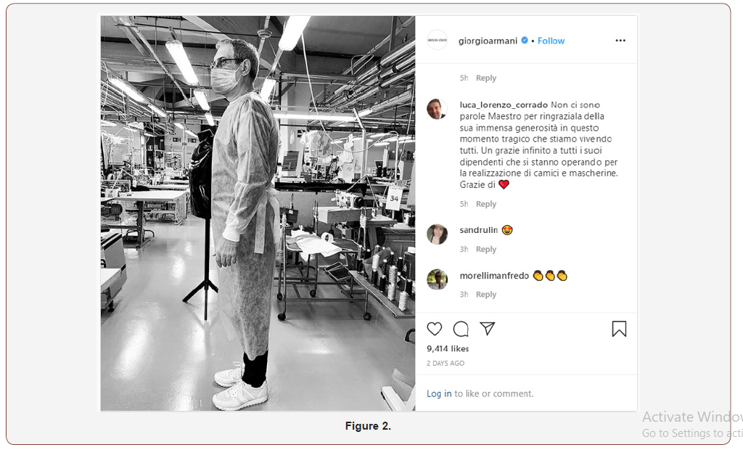
Task: Open comments via the speech bubble icon
Action: click(461, 329)
